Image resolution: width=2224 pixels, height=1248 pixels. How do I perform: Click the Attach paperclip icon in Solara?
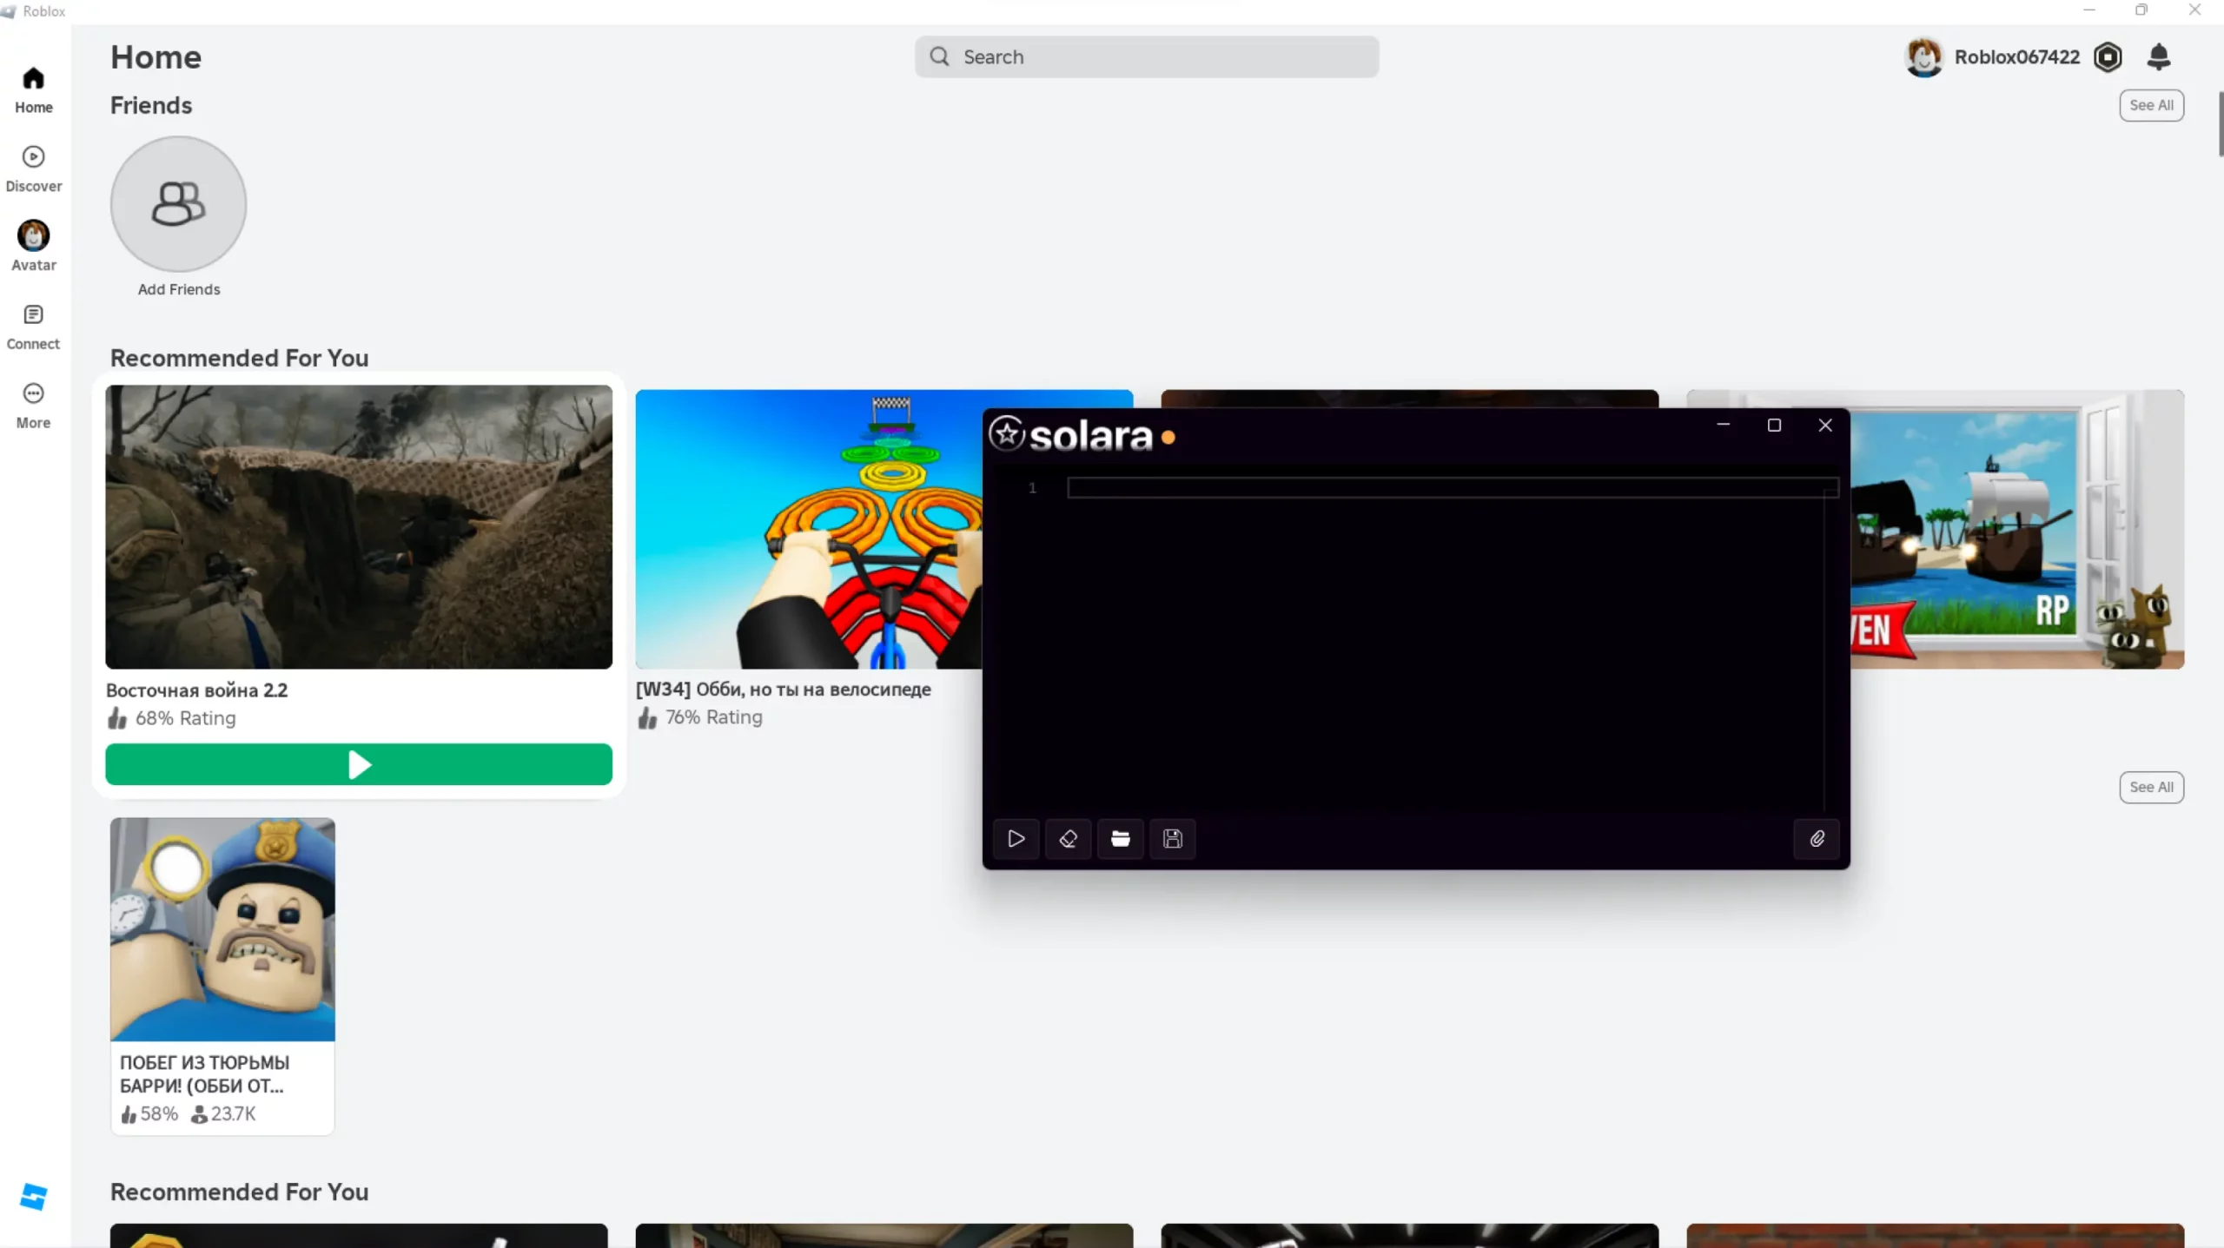point(1817,839)
